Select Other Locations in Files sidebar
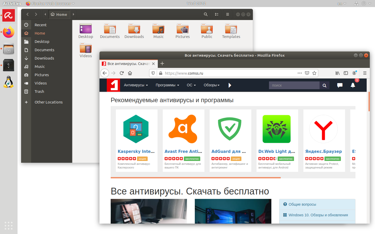375x234 pixels. click(46, 102)
